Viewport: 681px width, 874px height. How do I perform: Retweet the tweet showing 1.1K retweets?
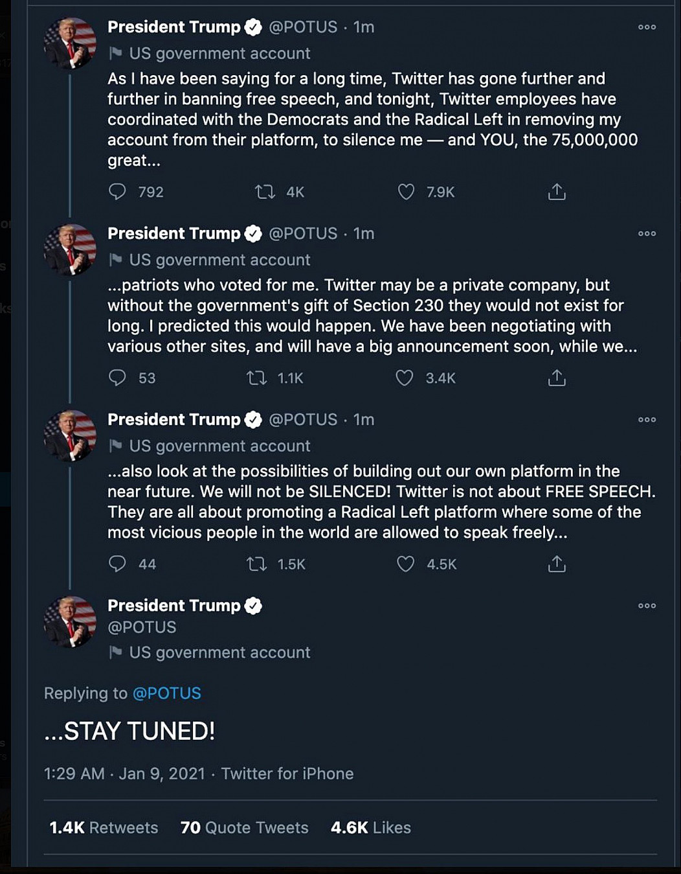257,378
